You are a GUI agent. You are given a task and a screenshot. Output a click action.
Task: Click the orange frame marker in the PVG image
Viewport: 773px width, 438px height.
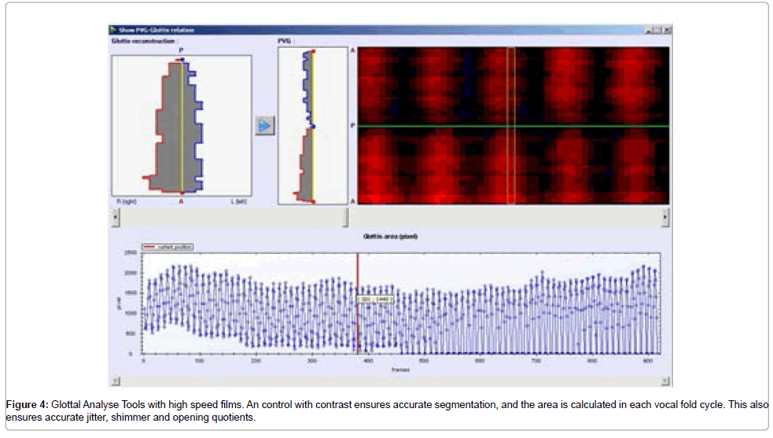pos(511,126)
